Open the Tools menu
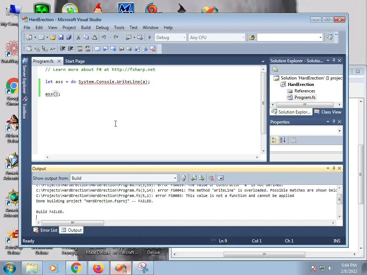 tap(119, 28)
